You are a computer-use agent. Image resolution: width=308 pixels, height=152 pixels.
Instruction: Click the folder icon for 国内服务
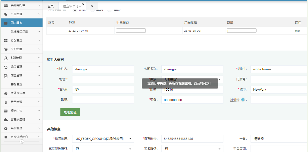(6, 23)
